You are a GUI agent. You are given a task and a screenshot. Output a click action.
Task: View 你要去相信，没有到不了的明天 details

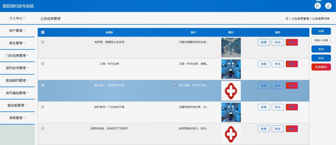[264, 129]
